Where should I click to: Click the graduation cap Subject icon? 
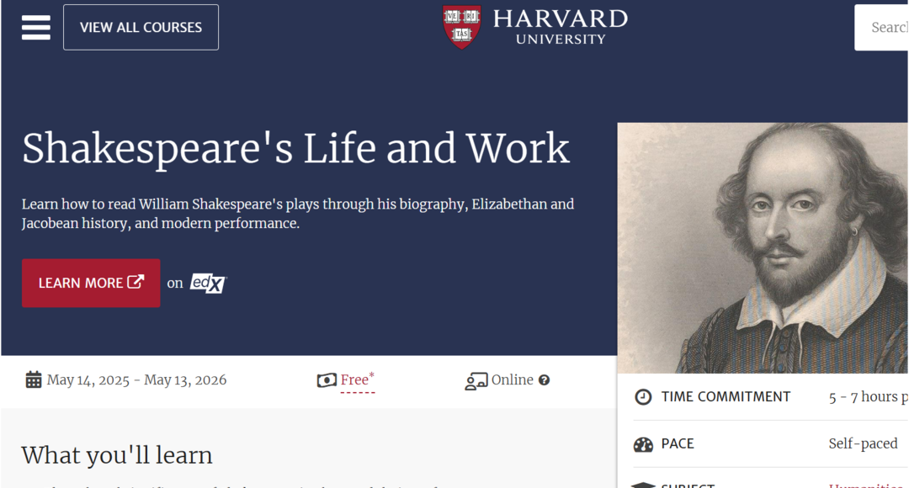coord(643,485)
